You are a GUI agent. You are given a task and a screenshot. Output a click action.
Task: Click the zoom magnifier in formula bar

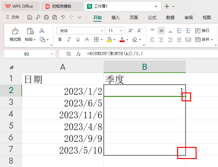coord(68,54)
